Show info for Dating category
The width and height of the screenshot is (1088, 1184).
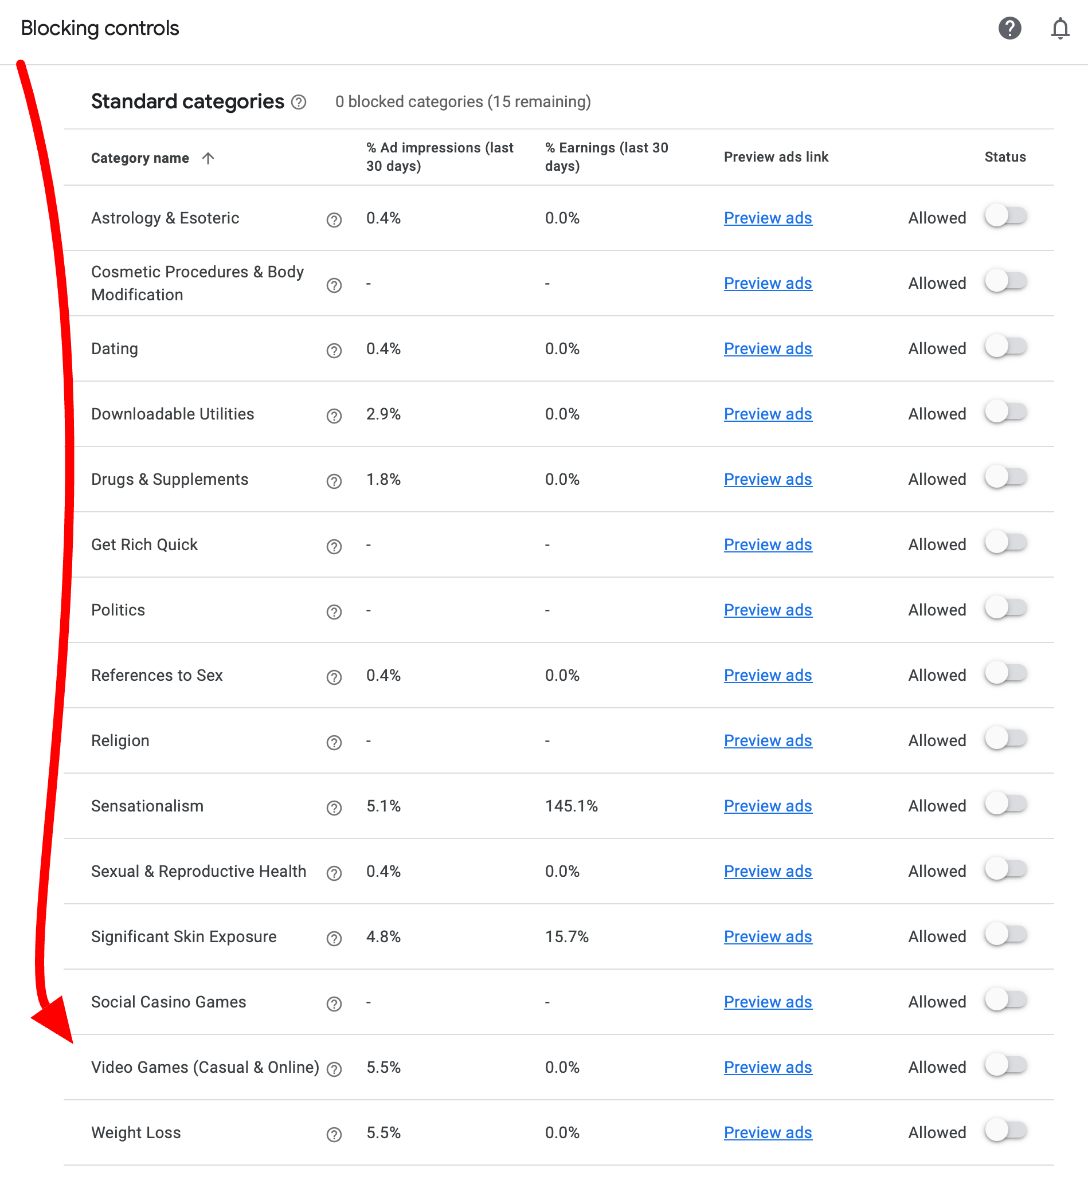[334, 350]
